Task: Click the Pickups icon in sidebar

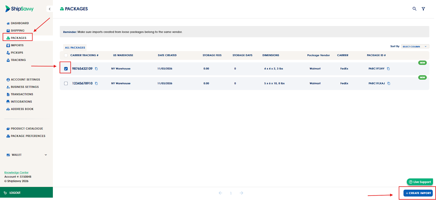Action: click(x=8, y=53)
